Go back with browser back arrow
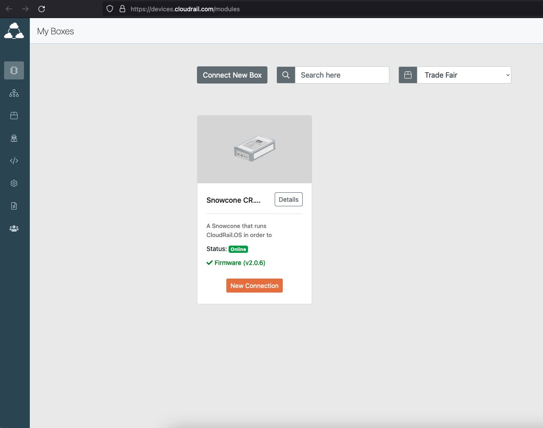 coord(9,9)
